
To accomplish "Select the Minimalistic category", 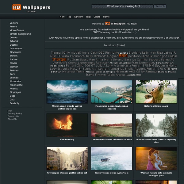I will [16, 85].
